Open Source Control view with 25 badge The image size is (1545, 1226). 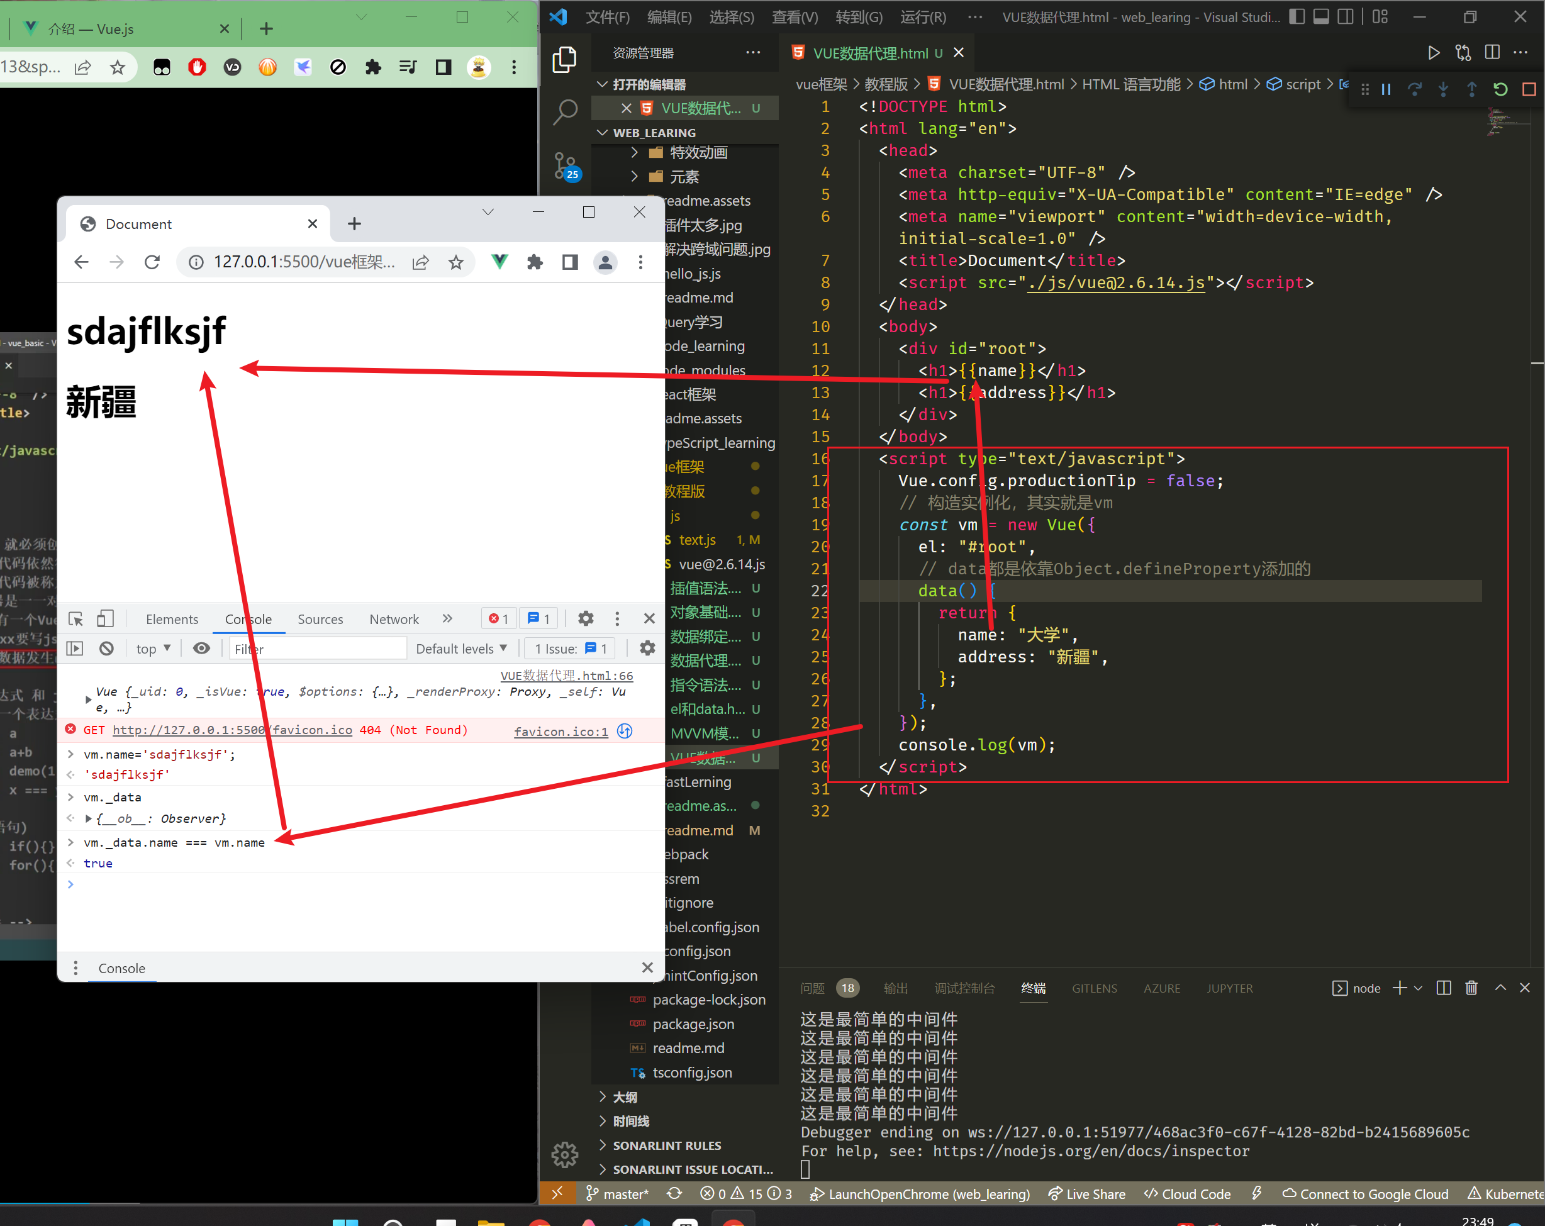tap(566, 166)
